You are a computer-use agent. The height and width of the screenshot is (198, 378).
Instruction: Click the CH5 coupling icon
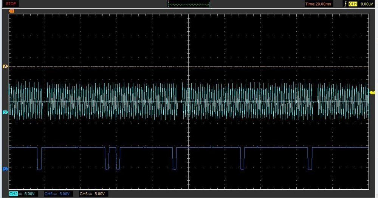(55, 194)
